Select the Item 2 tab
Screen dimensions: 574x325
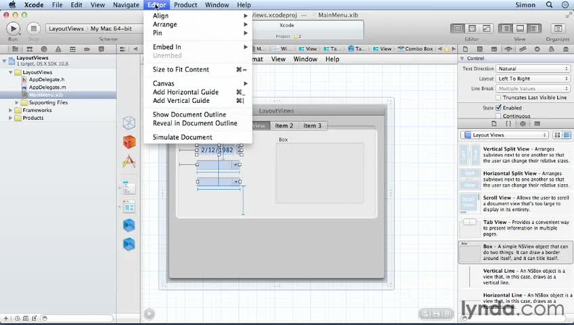(x=284, y=125)
